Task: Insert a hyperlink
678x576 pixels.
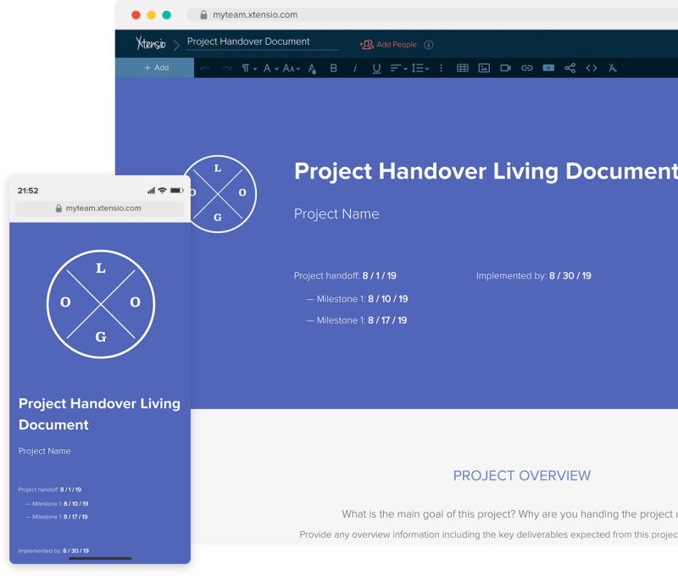Action: click(x=526, y=68)
